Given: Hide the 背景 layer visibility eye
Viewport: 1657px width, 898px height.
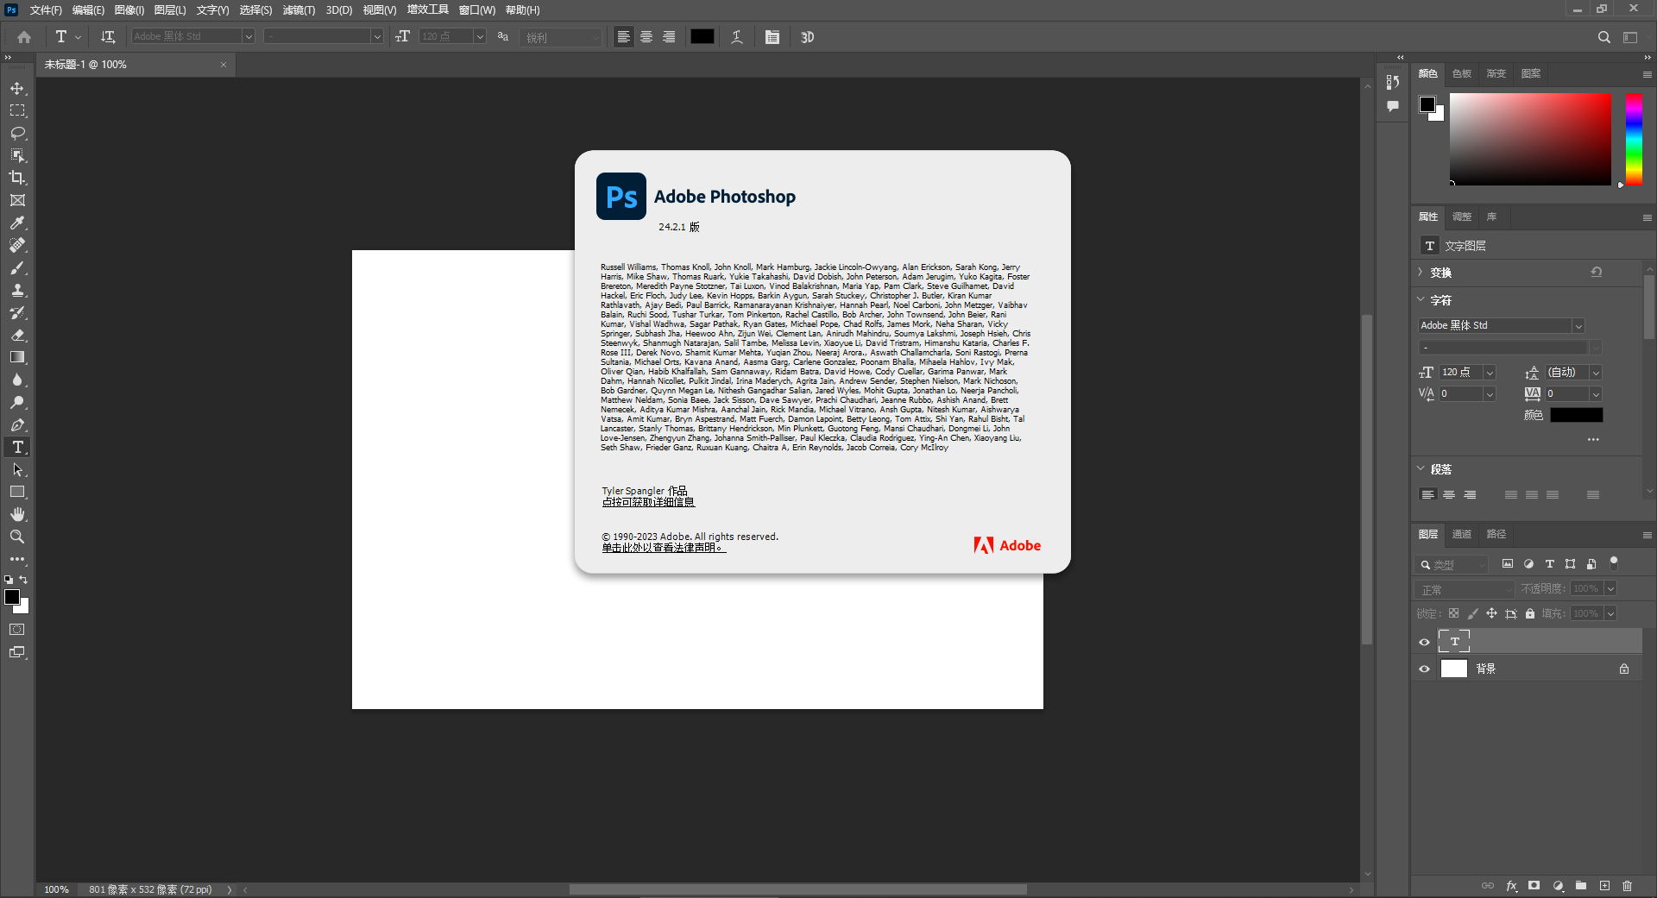Looking at the screenshot, I should pos(1424,669).
